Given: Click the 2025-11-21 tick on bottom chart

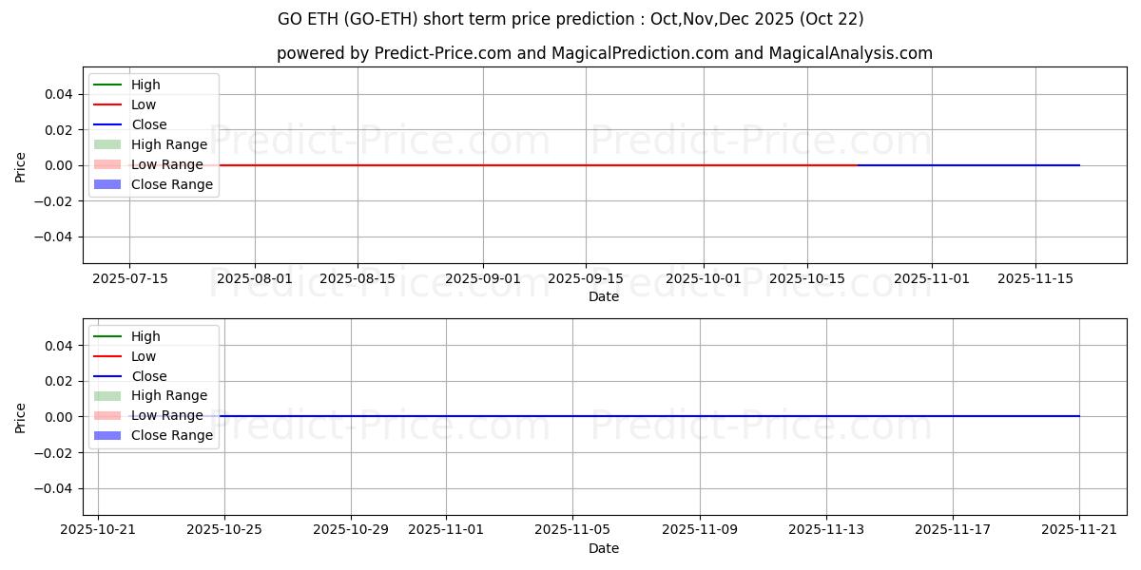Looking at the screenshot, I should [x=1079, y=530].
